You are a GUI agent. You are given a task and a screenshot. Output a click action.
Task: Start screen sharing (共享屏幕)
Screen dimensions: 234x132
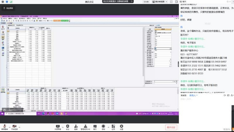pyautogui.click(x=58, y=127)
